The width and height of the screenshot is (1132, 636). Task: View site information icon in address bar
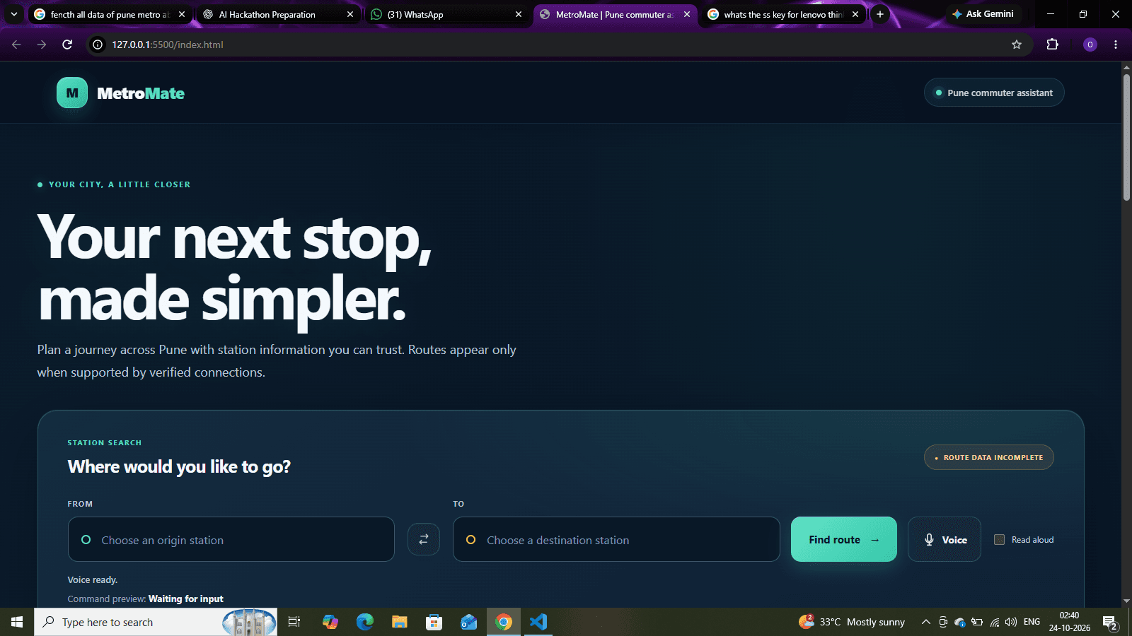[x=98, y=45]
